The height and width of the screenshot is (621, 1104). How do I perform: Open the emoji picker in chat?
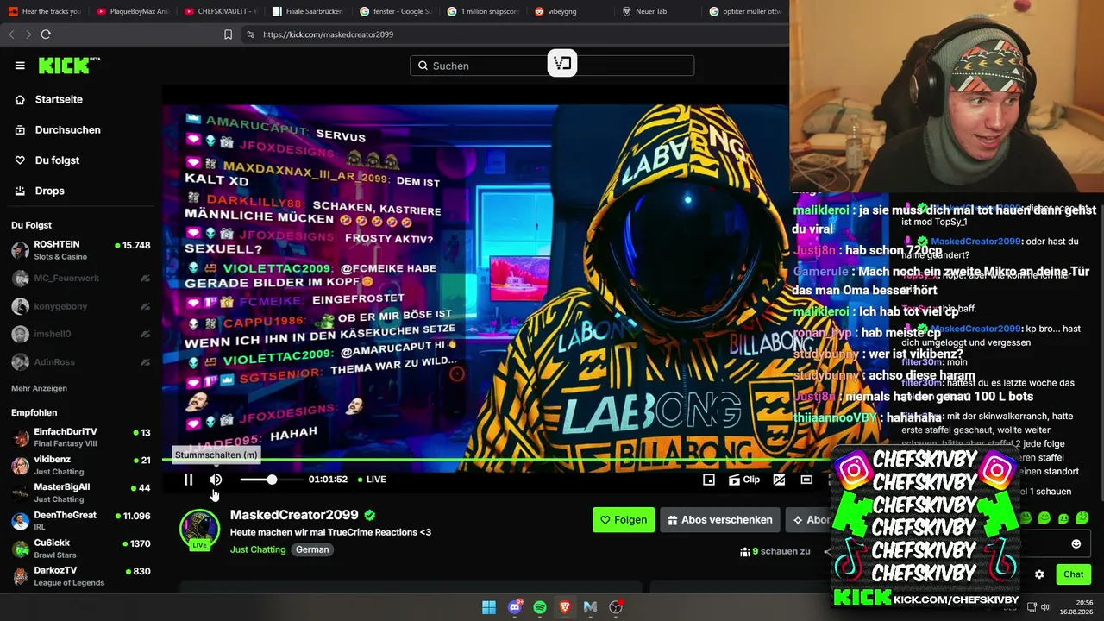click(1076, 543)
